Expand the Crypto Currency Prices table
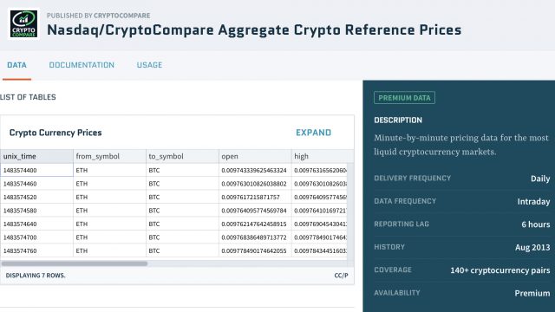This screenshot has height=312, width=555. [314, 133]
